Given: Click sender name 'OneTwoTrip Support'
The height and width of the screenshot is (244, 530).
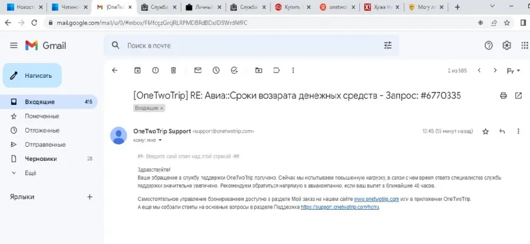Looking at the screenshot, I should tap(163, 131).
